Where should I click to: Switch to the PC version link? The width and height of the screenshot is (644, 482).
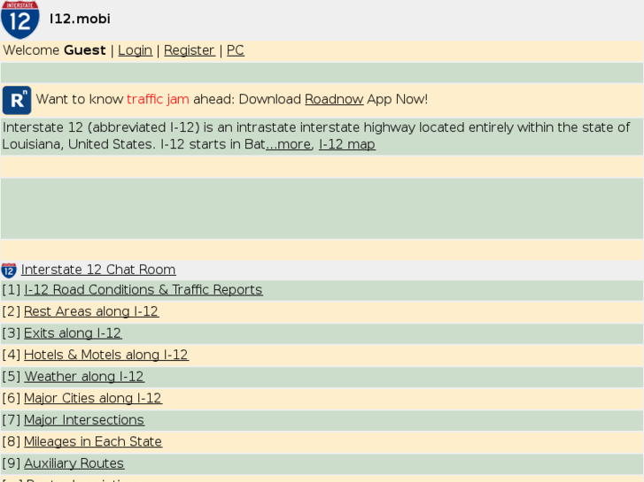coord(236,50)
